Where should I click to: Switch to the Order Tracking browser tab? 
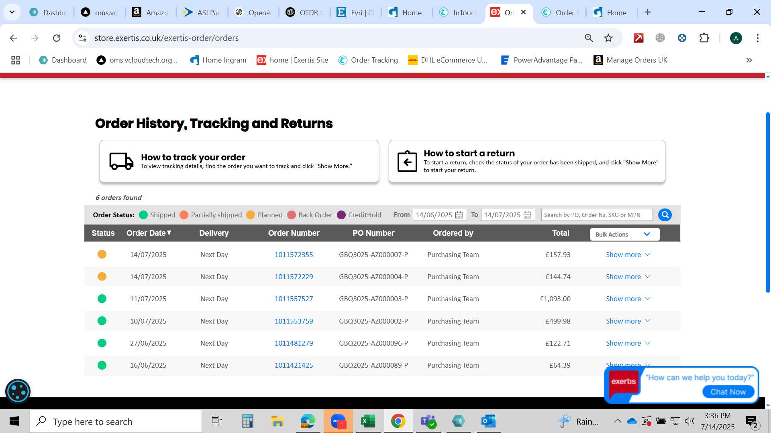[x=560, y=12]
